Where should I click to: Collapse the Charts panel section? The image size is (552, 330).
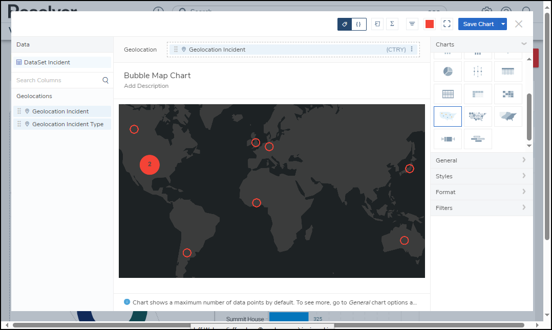pyautogui.click(x=523, y=44)
